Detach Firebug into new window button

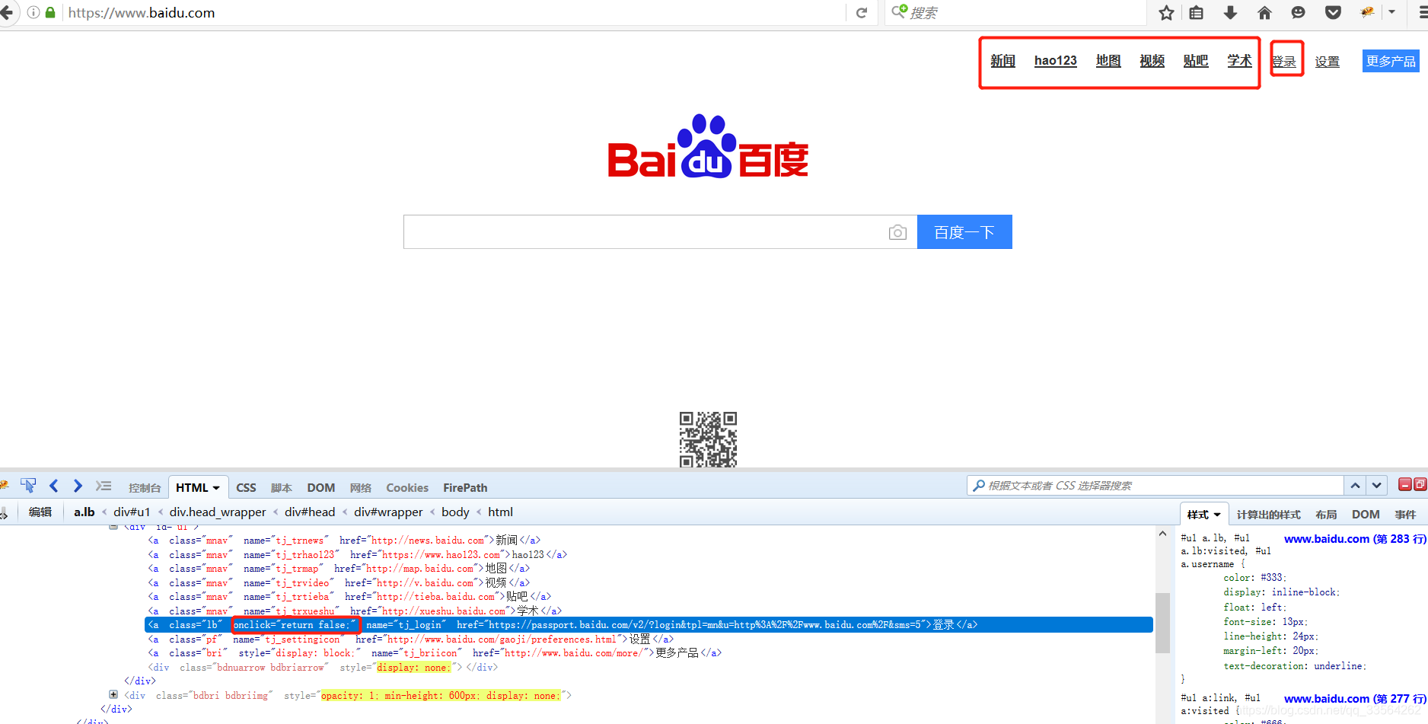[x=1420, y=484]
